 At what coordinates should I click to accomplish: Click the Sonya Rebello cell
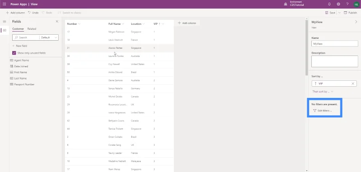[116, 88]
